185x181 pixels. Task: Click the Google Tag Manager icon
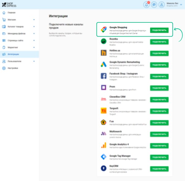click(x=104, y=157)
